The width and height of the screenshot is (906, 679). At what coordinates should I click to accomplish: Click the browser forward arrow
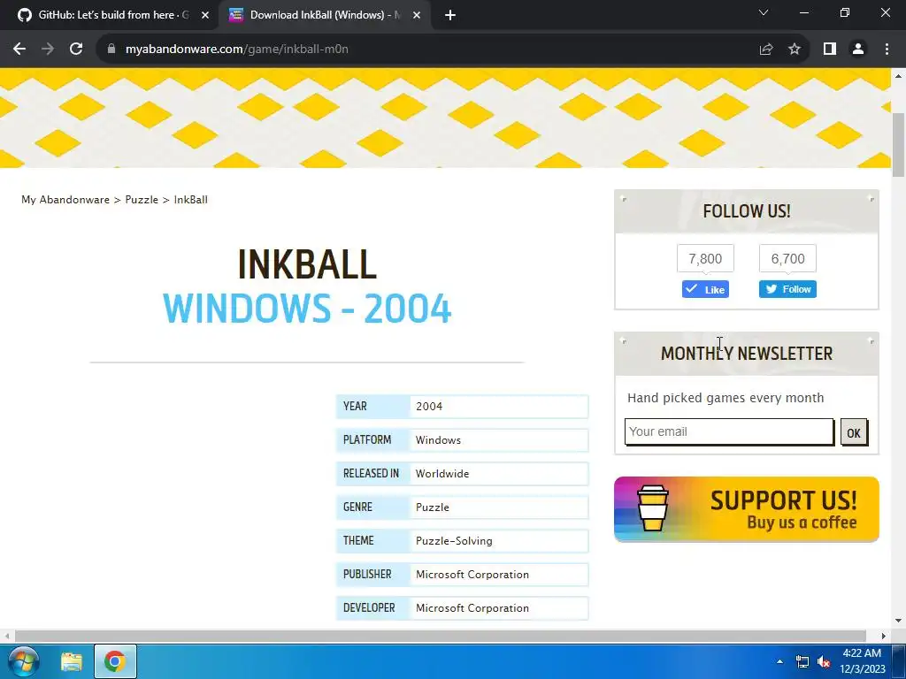pyautogui.click(x=48, y=50)
